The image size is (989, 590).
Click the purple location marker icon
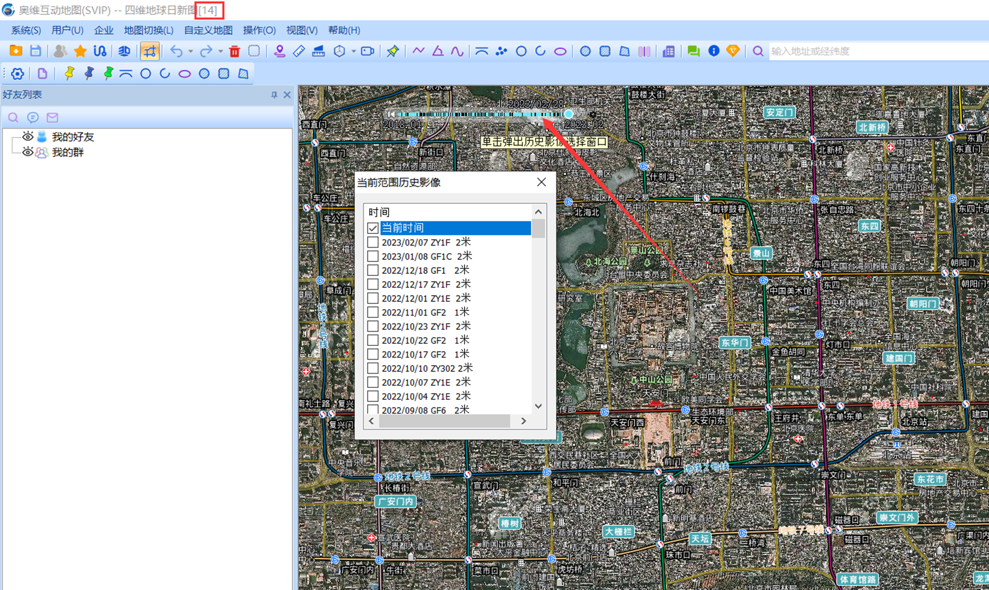pos(279,51)
